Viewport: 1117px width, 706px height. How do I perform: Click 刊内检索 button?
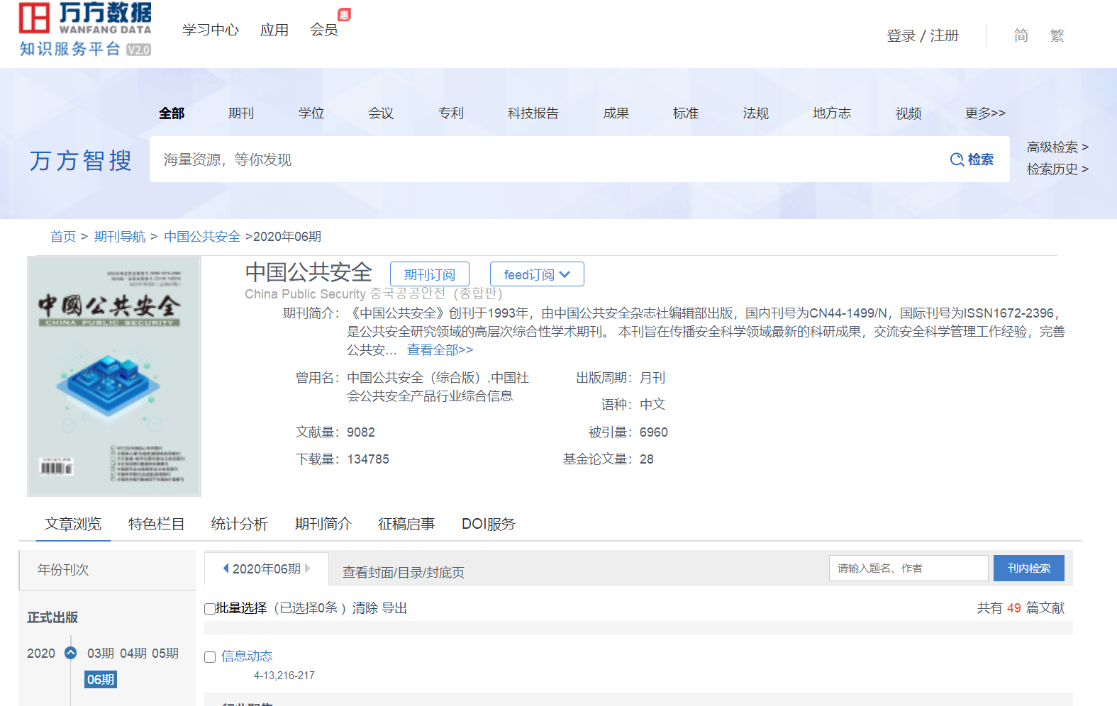tap(1029, 568)
